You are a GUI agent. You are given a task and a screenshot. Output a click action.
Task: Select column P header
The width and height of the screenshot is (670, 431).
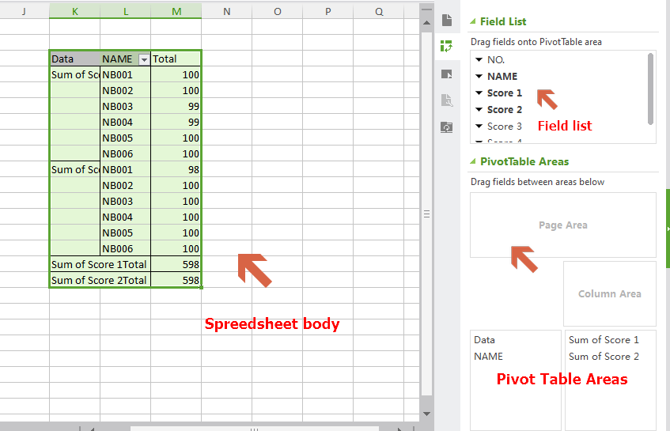(x=327, y=12)
